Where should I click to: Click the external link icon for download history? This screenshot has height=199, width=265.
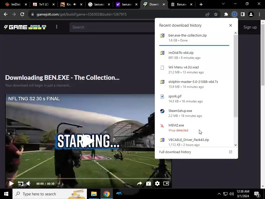click(x=231, y=152)
